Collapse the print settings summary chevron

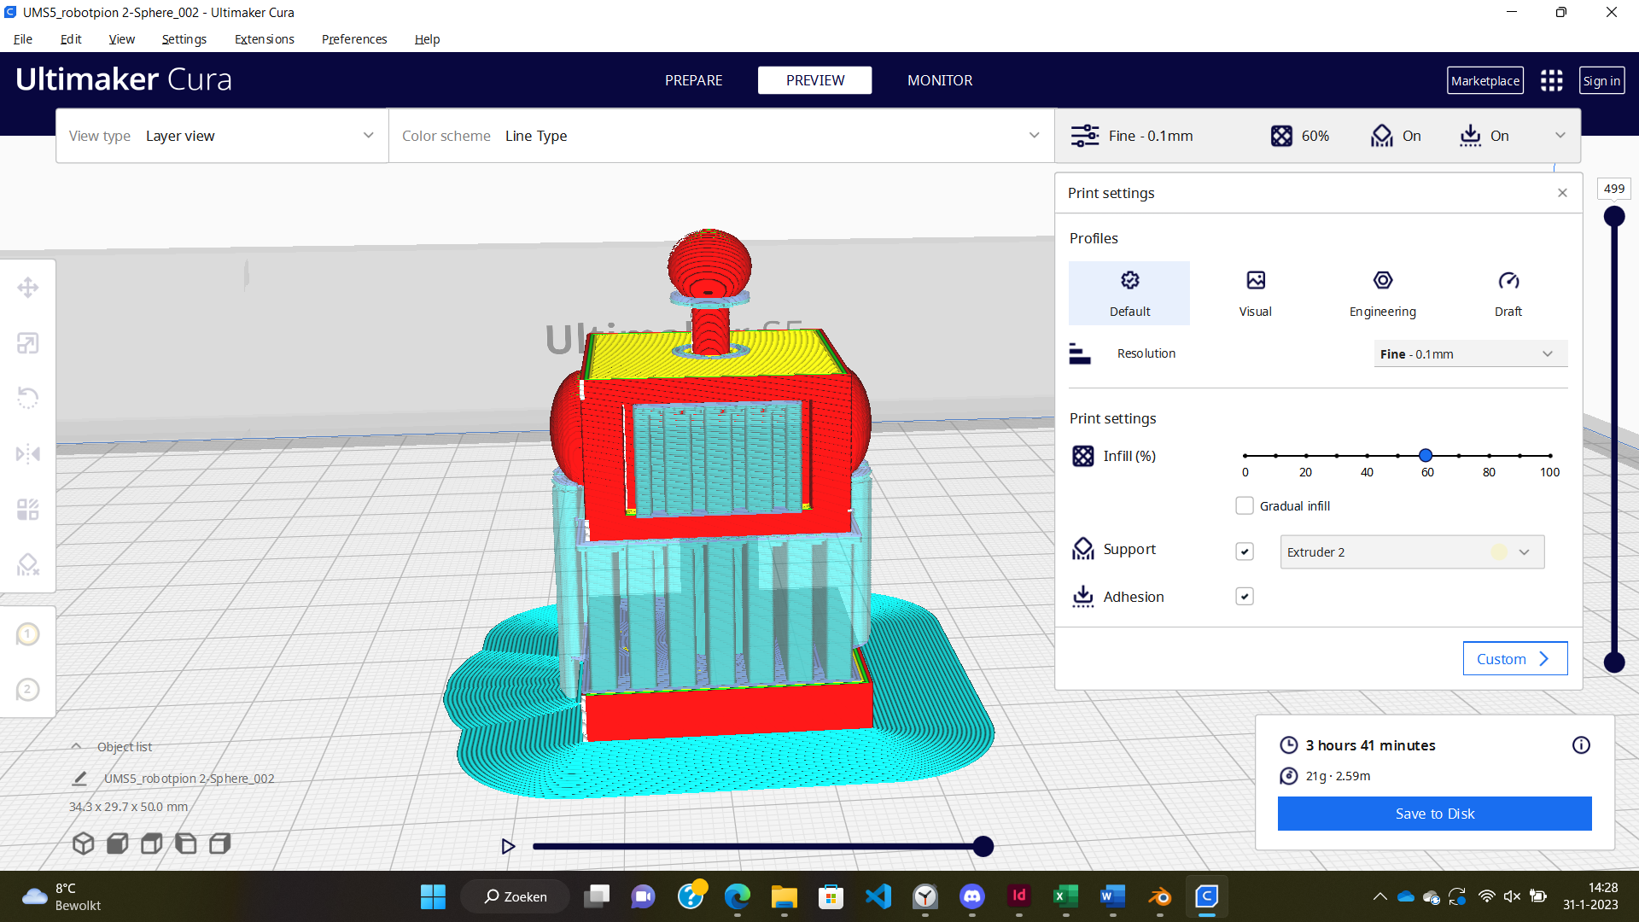tap(1560, 136)
